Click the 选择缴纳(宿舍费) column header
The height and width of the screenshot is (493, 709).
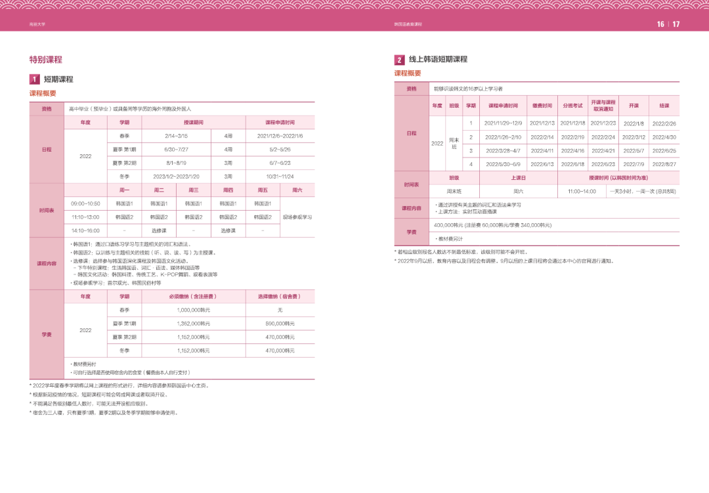280,296
